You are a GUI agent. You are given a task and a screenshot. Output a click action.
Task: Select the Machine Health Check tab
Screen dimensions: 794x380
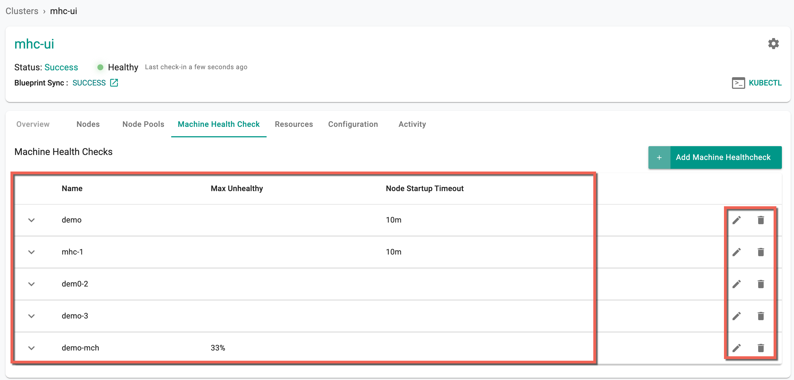click(x=219, y=124)
